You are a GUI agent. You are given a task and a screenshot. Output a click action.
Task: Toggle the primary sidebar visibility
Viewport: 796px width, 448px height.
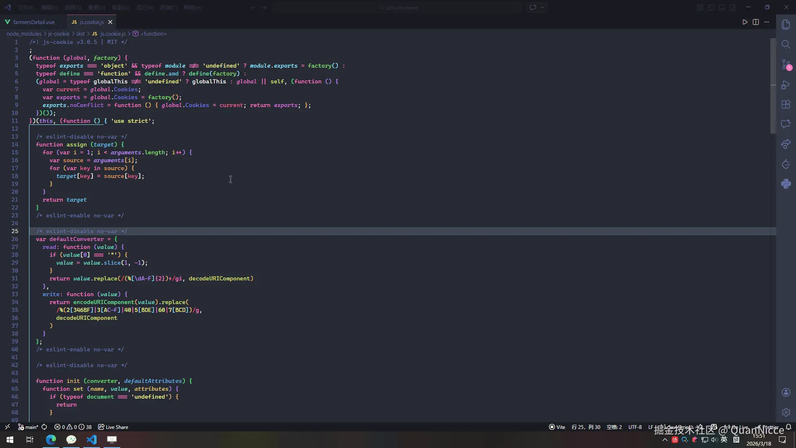(711, 7)
